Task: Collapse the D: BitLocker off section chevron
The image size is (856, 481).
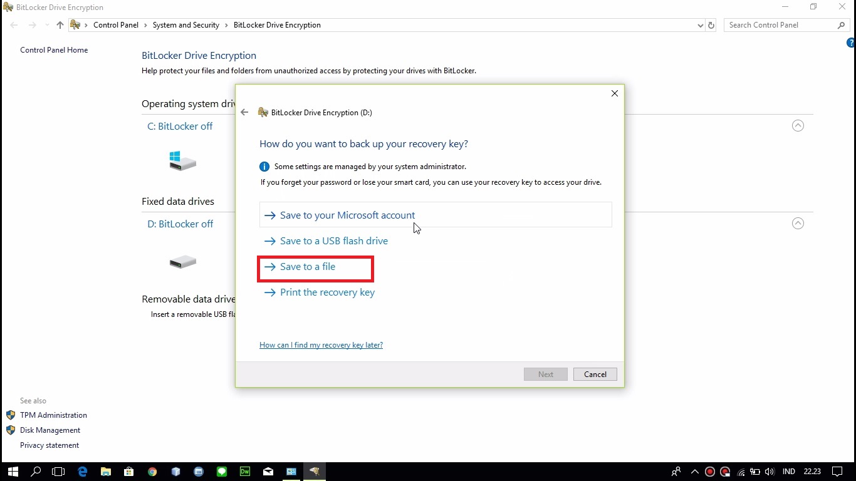Action: coord(798,224)
